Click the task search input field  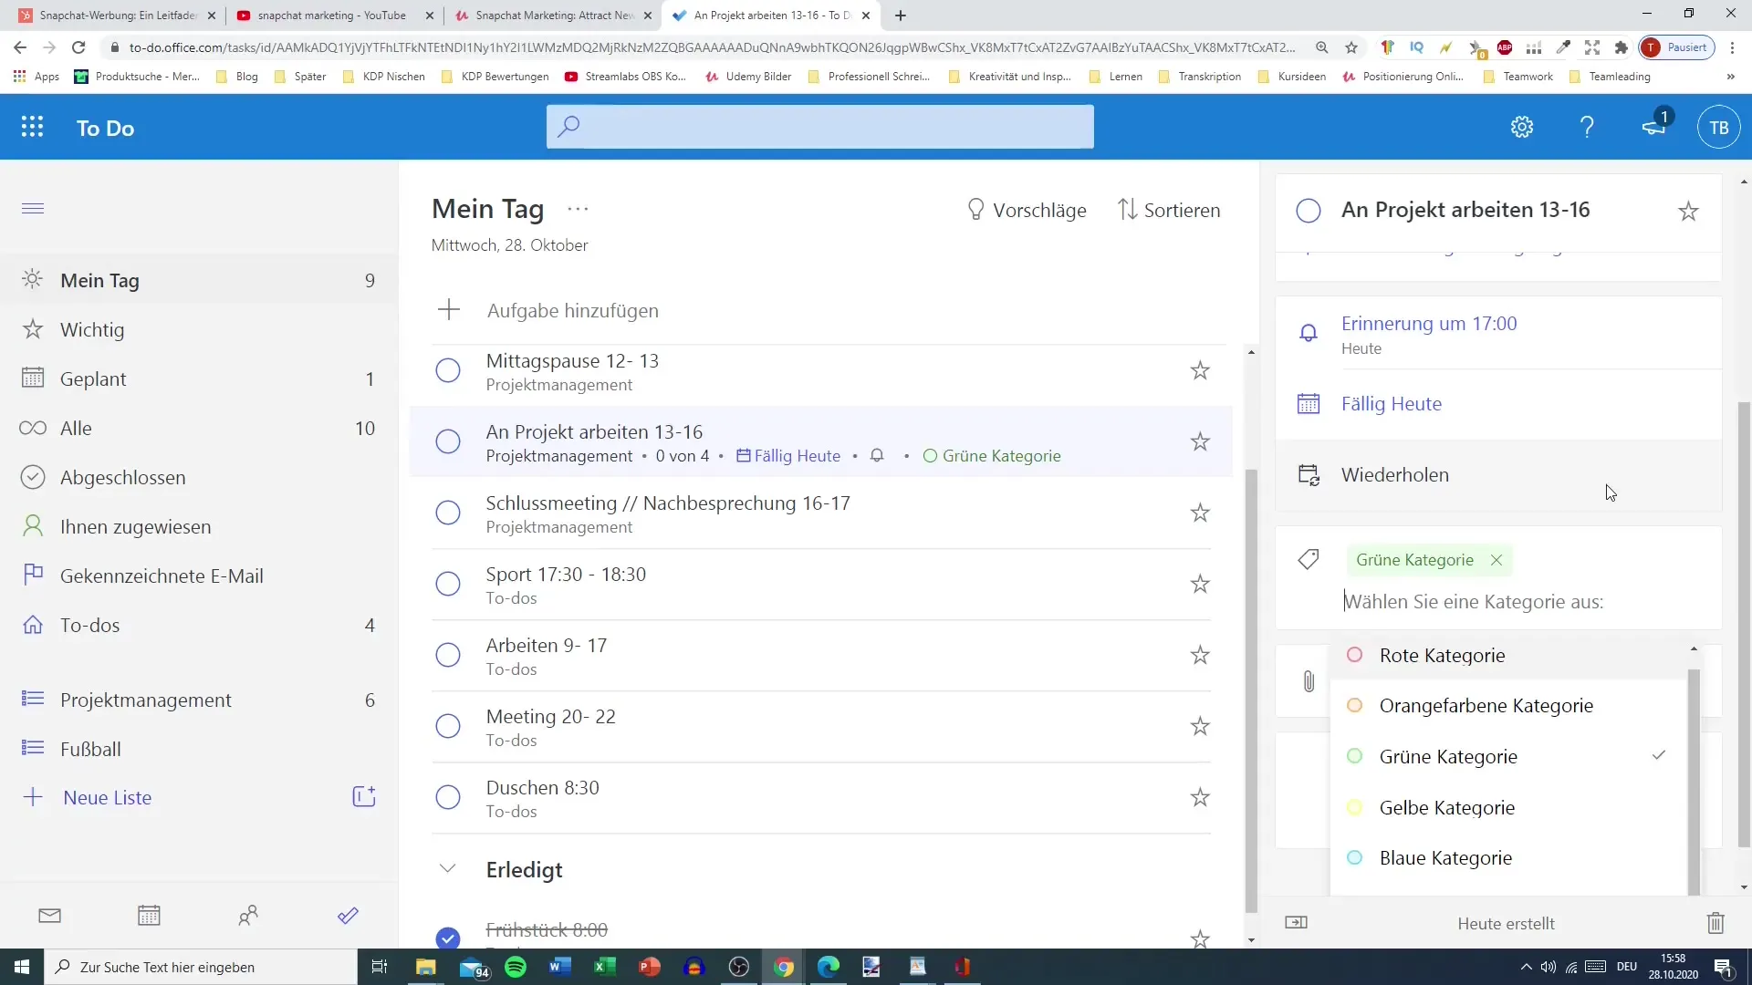(x=819, y=126)
